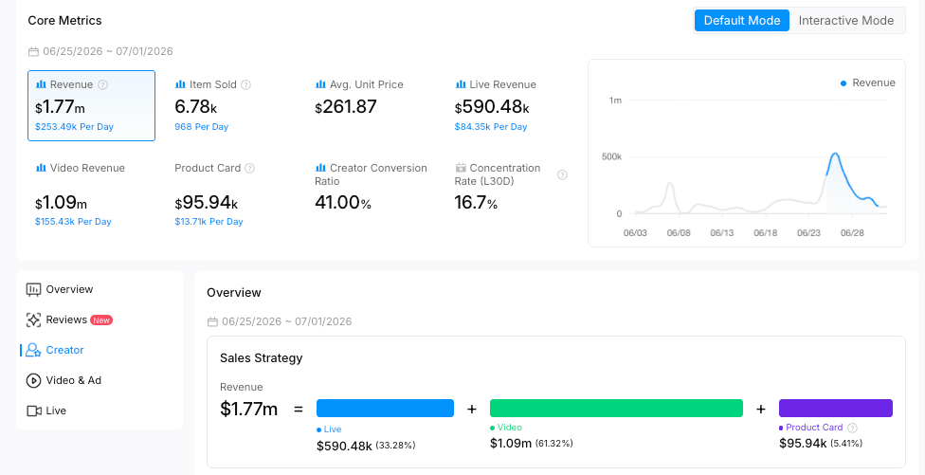The height and width of the screenshot is (475, 925).
Task: Select the Item Sold metric
Action: click(231, 105)
